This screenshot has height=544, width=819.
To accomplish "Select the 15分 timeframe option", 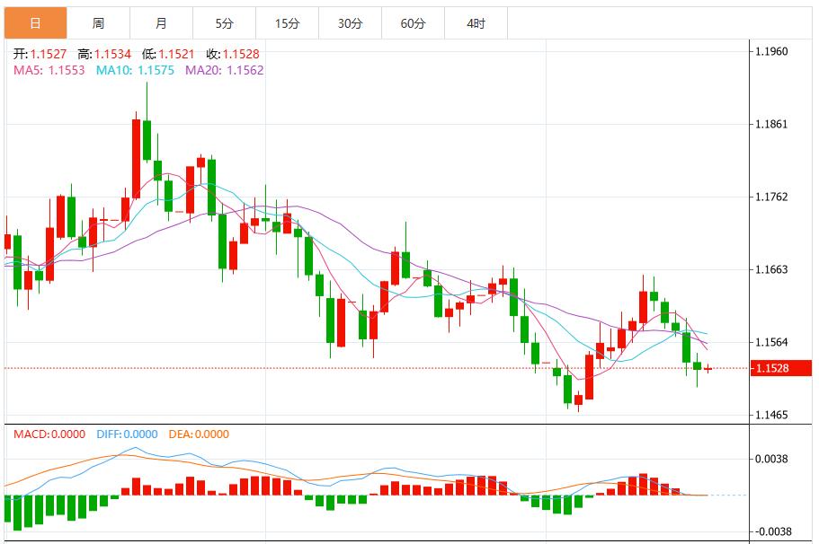I will coord(289,22).
